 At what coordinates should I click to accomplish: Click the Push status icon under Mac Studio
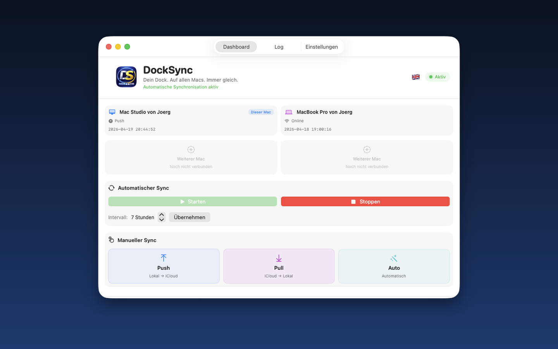pos(110,121)
